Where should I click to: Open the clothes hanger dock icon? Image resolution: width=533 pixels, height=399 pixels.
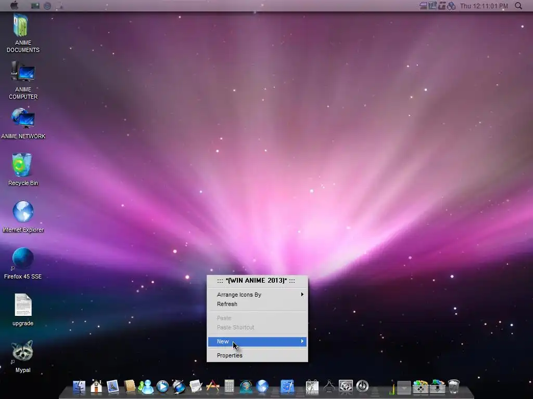pos(329,387)
